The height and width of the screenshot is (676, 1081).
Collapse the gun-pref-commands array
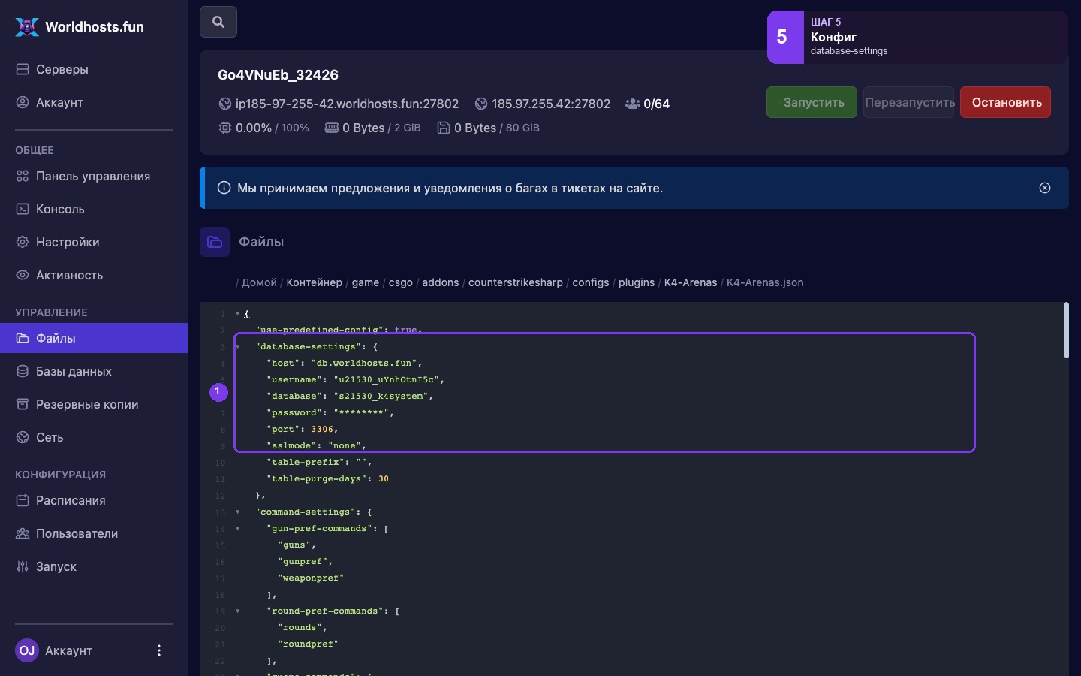tap(238, 528)
